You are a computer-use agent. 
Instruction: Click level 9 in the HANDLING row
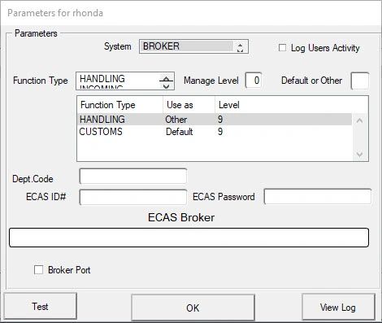[220, 120]
